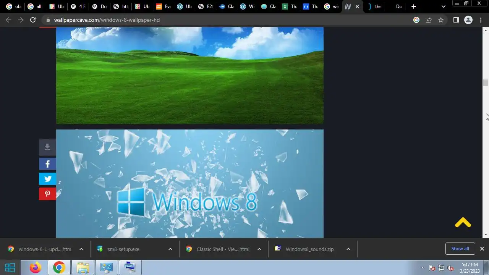Click the wallpapercave.com address bar

(x=229, y=20)
